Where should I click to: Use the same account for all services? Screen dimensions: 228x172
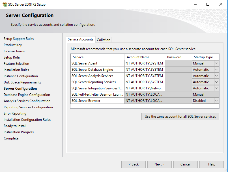(180, 117)
